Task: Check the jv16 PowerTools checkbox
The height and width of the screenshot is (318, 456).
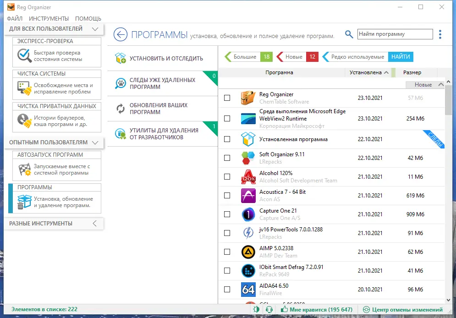Action: [x=227, y=233]
